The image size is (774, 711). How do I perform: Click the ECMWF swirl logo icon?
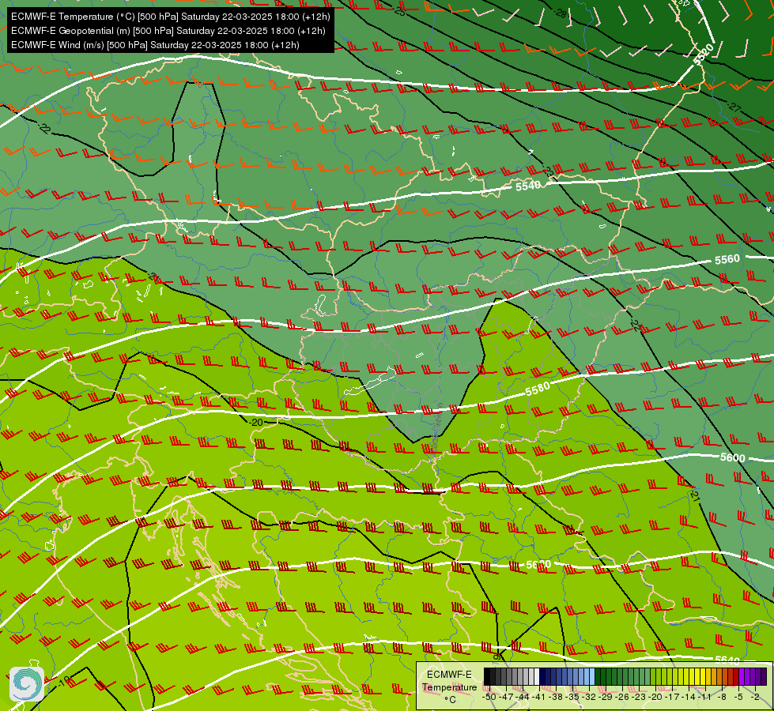pyautogui.click(x=27, y=684)
